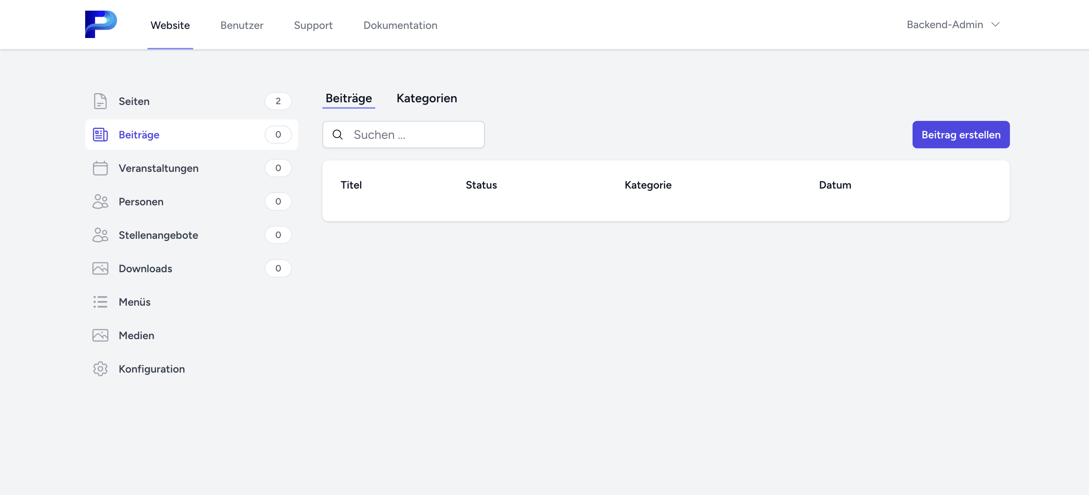Click the Seiten count badge showing 2

coord(278,101)
